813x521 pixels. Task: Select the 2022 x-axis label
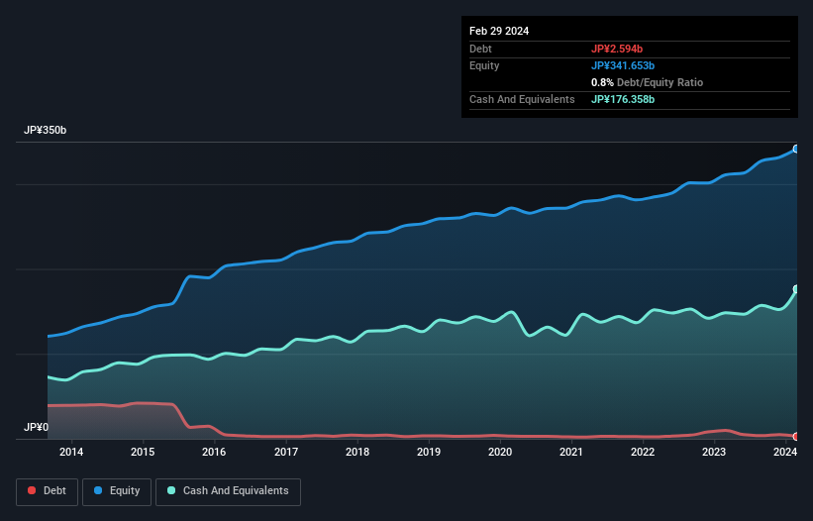tap(643, 453)
